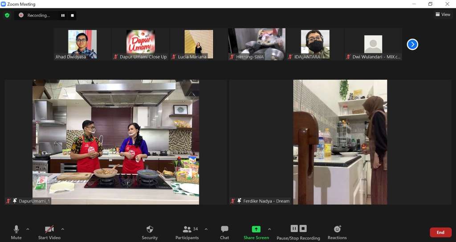Select Herning-SWA video thumbnail

pyautogui.click(x=257, y=44)
